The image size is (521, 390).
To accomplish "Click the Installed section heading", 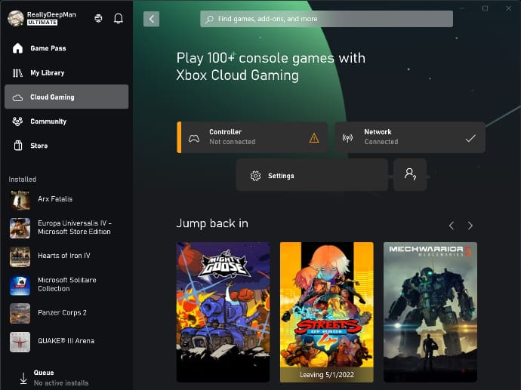I will tap(22, 180).
